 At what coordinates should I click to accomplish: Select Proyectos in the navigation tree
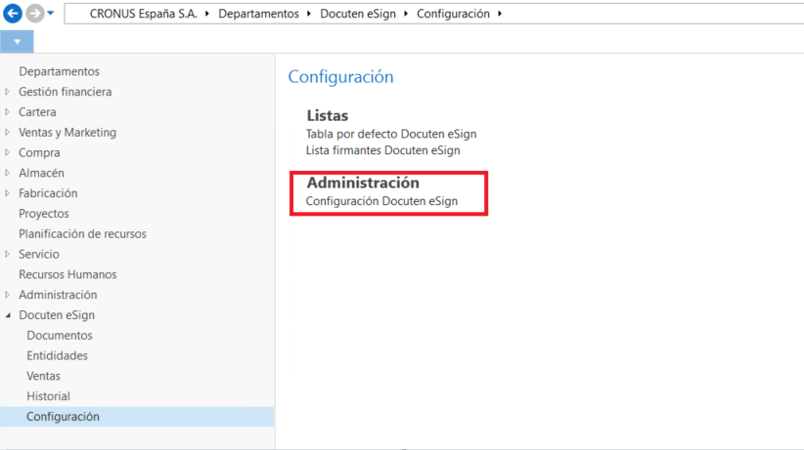pos(44,214)
